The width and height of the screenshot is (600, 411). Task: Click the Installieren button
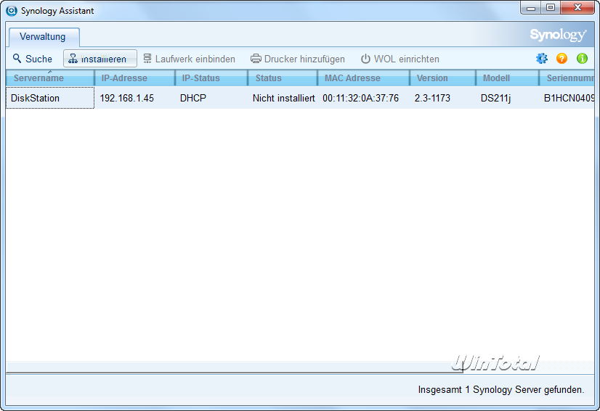(100, 59)
